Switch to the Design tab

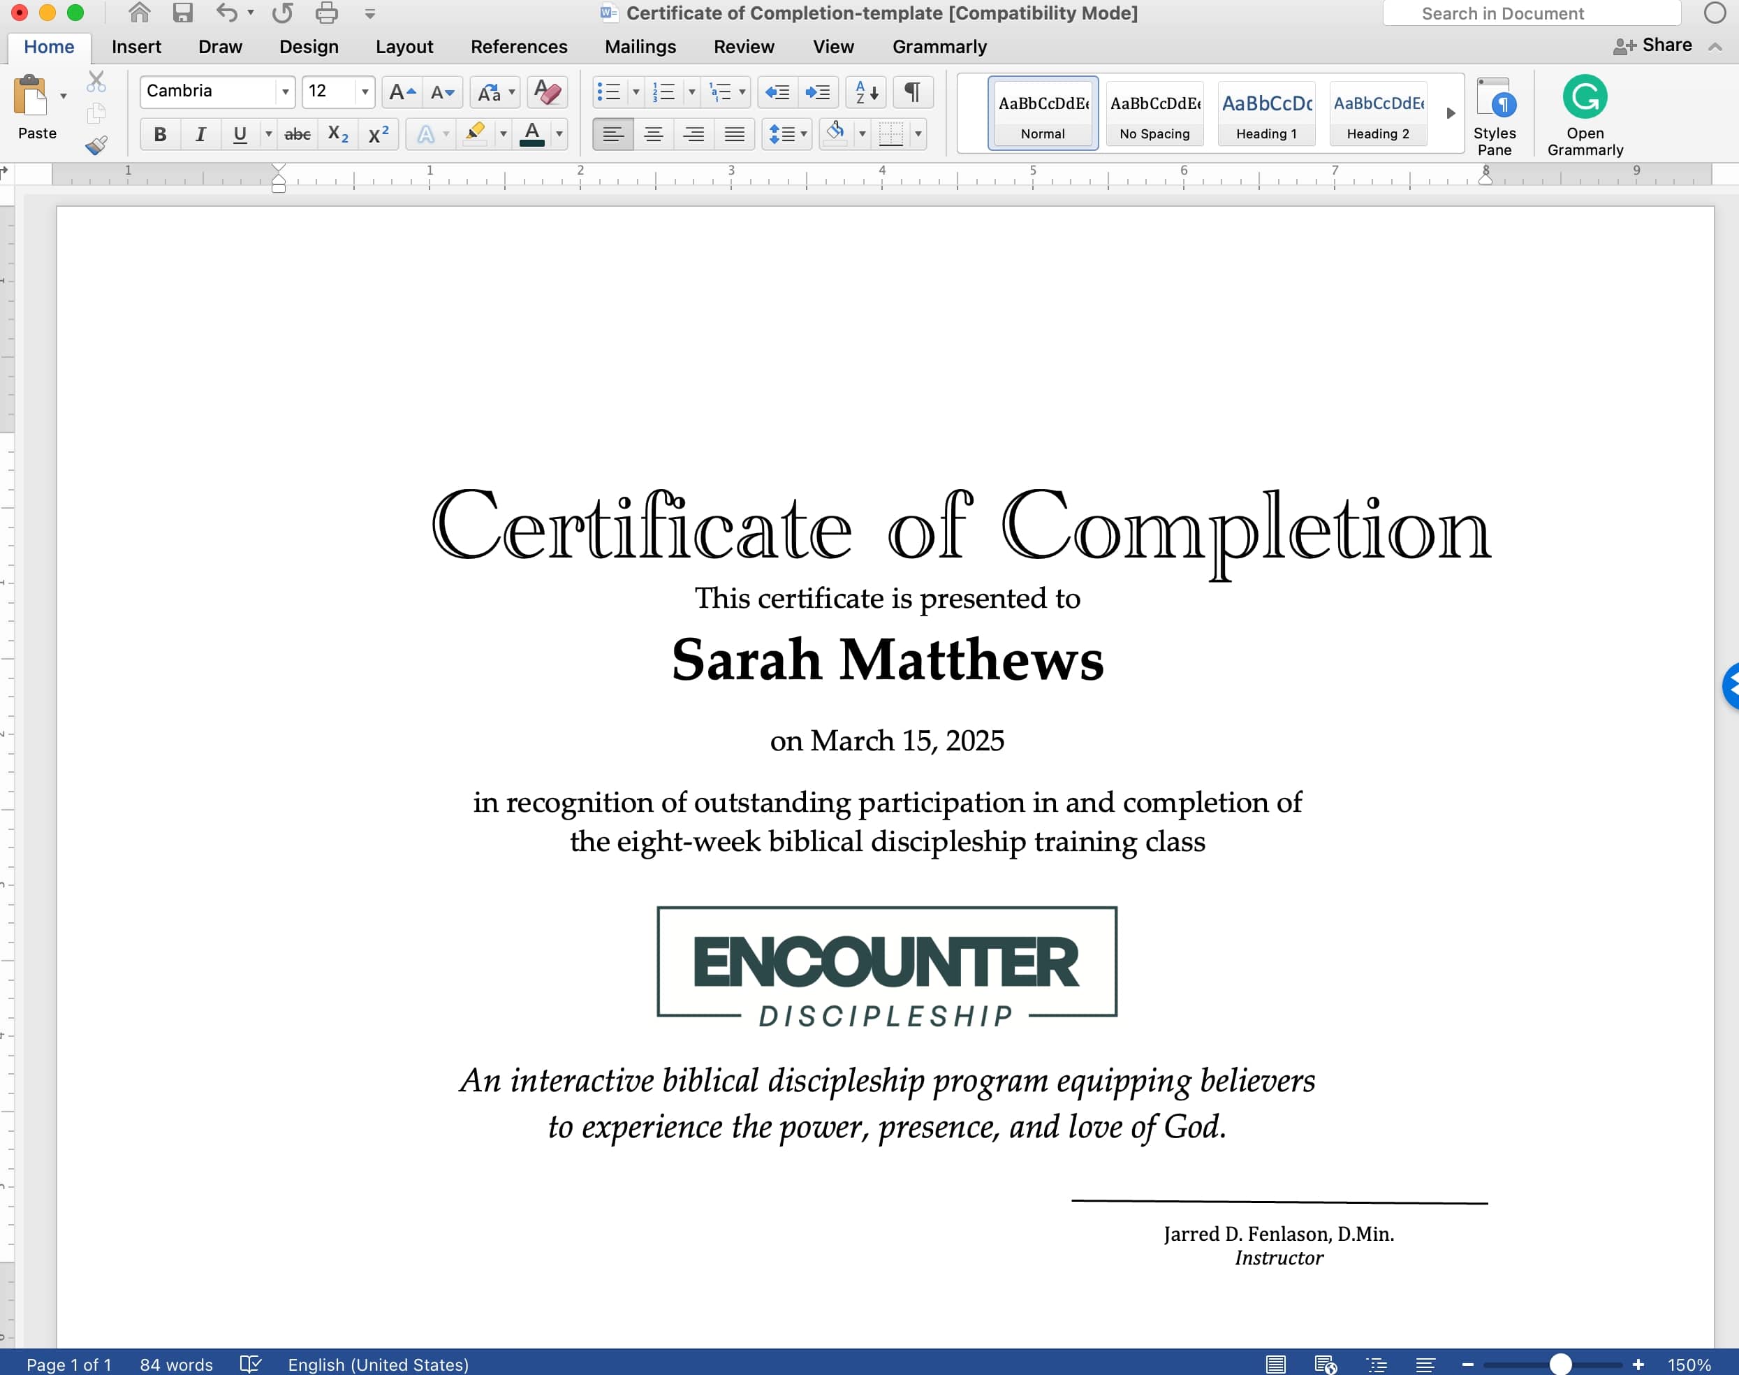point(308,47)
